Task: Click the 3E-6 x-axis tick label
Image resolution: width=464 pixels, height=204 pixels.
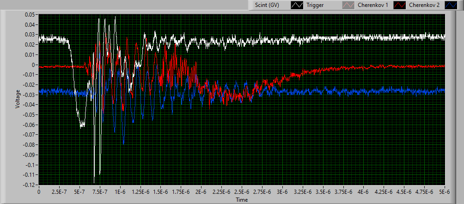Action: 282,192
